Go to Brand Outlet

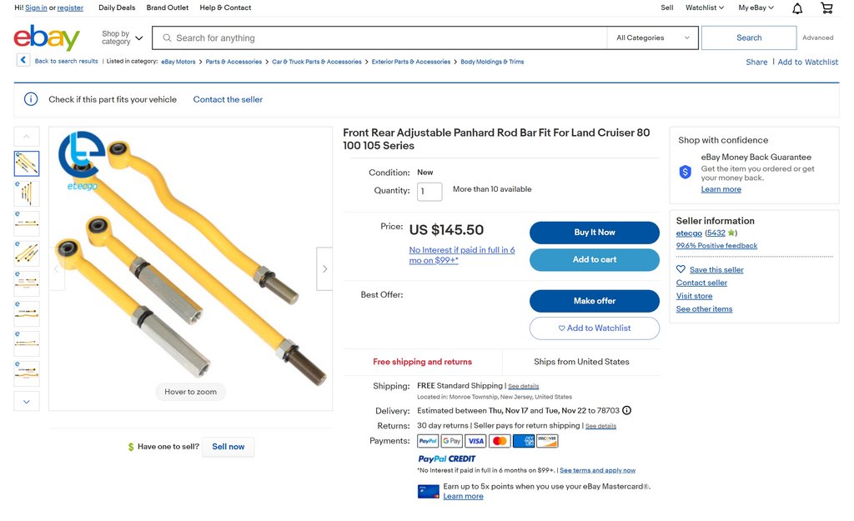tap(168, 8)
